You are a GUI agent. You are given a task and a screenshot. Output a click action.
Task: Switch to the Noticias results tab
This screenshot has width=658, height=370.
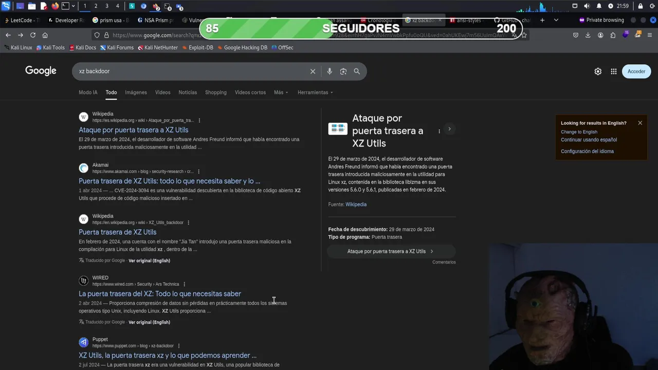188,92
